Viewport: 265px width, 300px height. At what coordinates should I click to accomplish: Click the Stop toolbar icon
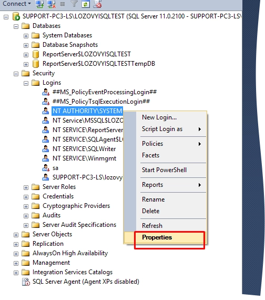(x=63, y=4)
